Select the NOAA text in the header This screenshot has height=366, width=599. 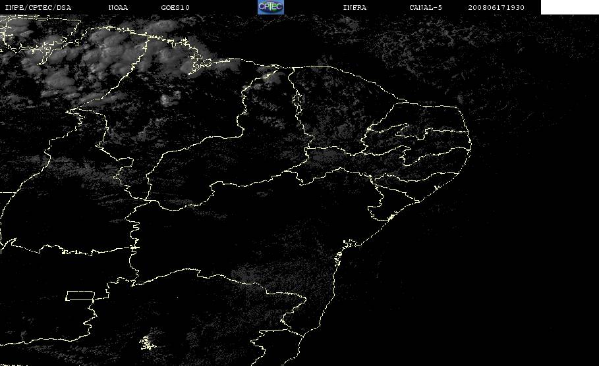pyautogui.click(x=119, y=7)
